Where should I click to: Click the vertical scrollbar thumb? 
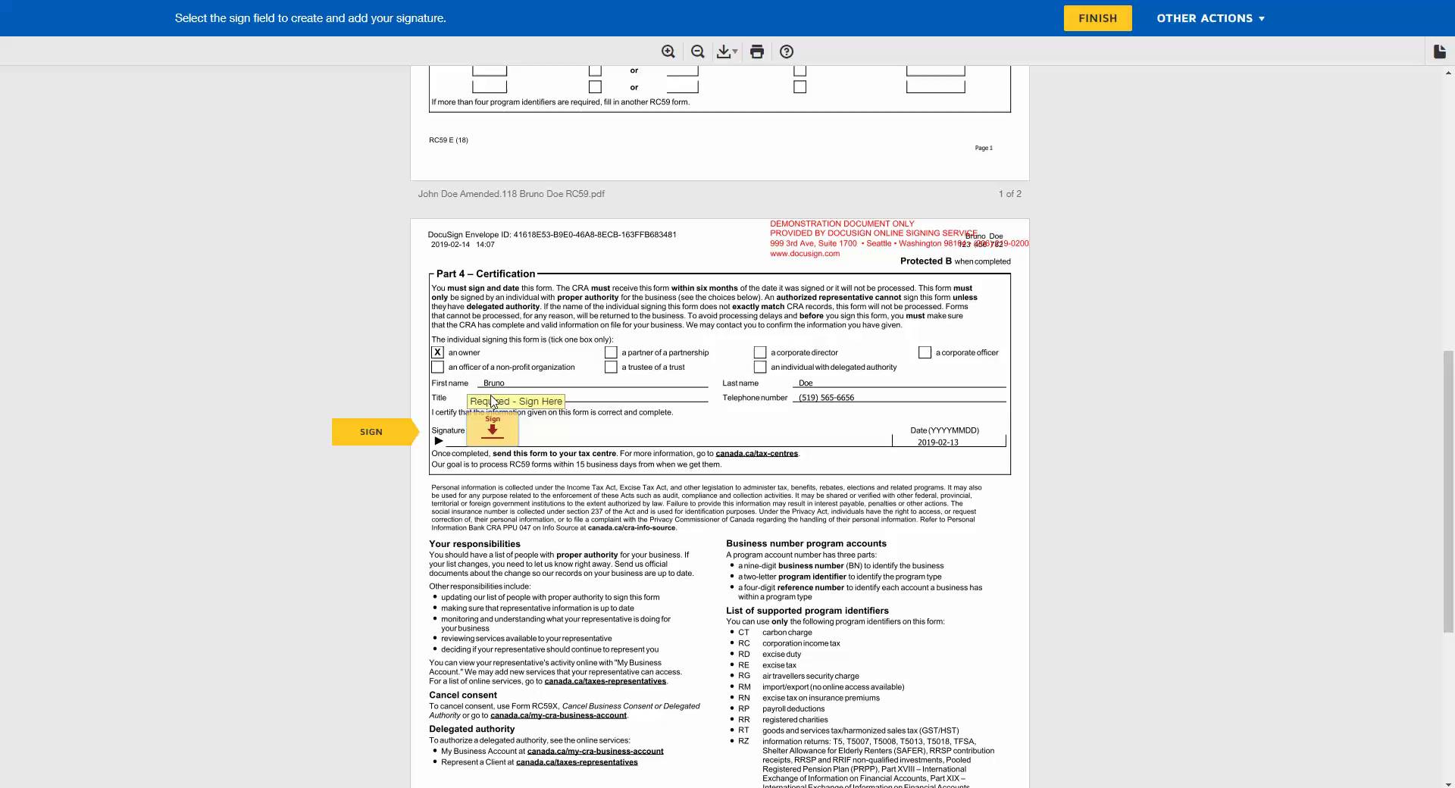point(1448,491)
